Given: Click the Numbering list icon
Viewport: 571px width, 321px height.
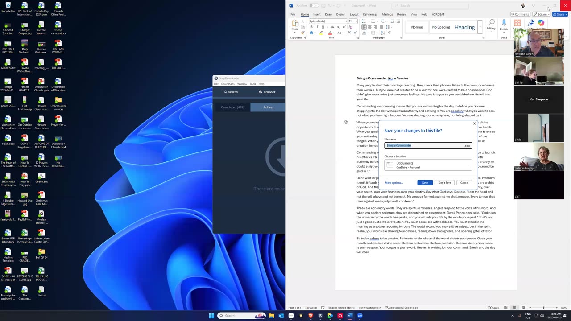Looking at the screenshot, I should point(373,21).
